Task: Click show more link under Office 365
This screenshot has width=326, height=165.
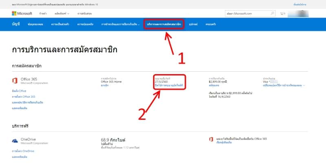Action: coord(20,108)
